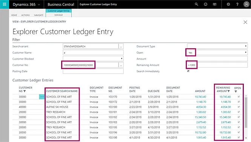
Task: Click the Remaining Amount filter field
Action: click(x=217, y=65)
